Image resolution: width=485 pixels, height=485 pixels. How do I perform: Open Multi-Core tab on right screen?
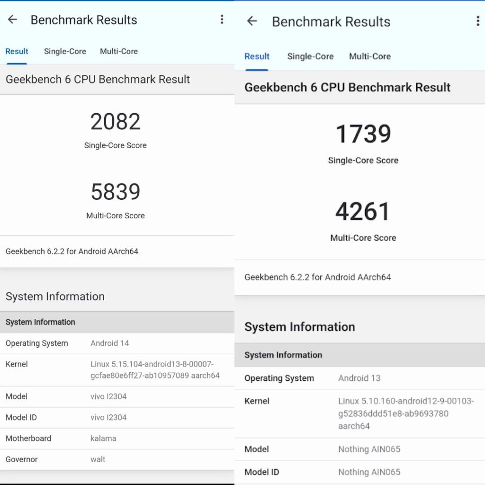click(369, 56)
